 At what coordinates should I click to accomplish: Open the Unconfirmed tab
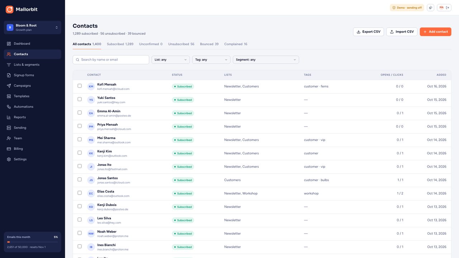click(x=151, y=44)
